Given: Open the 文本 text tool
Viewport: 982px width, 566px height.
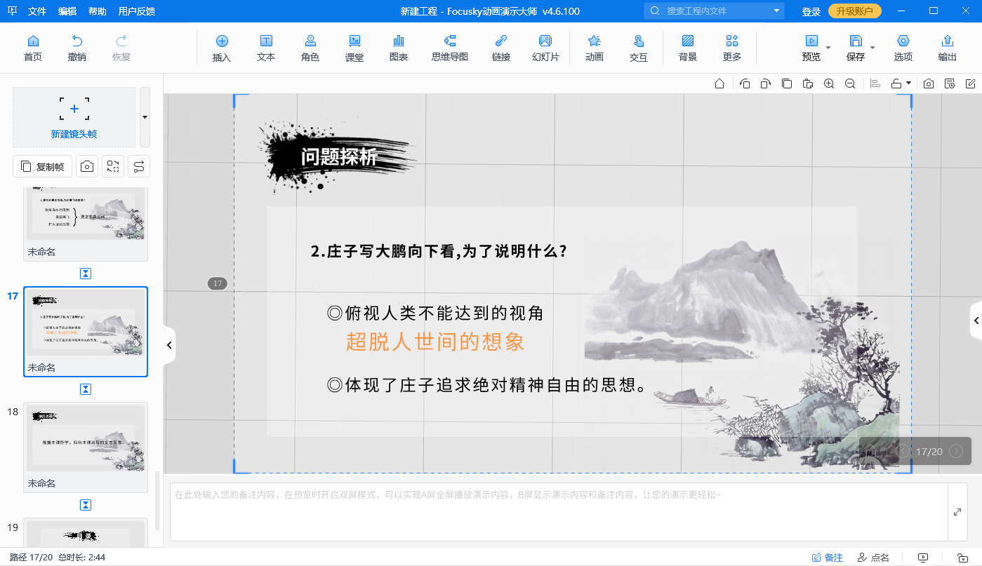Looking at the screenshot, I should [x=266, y=48].
